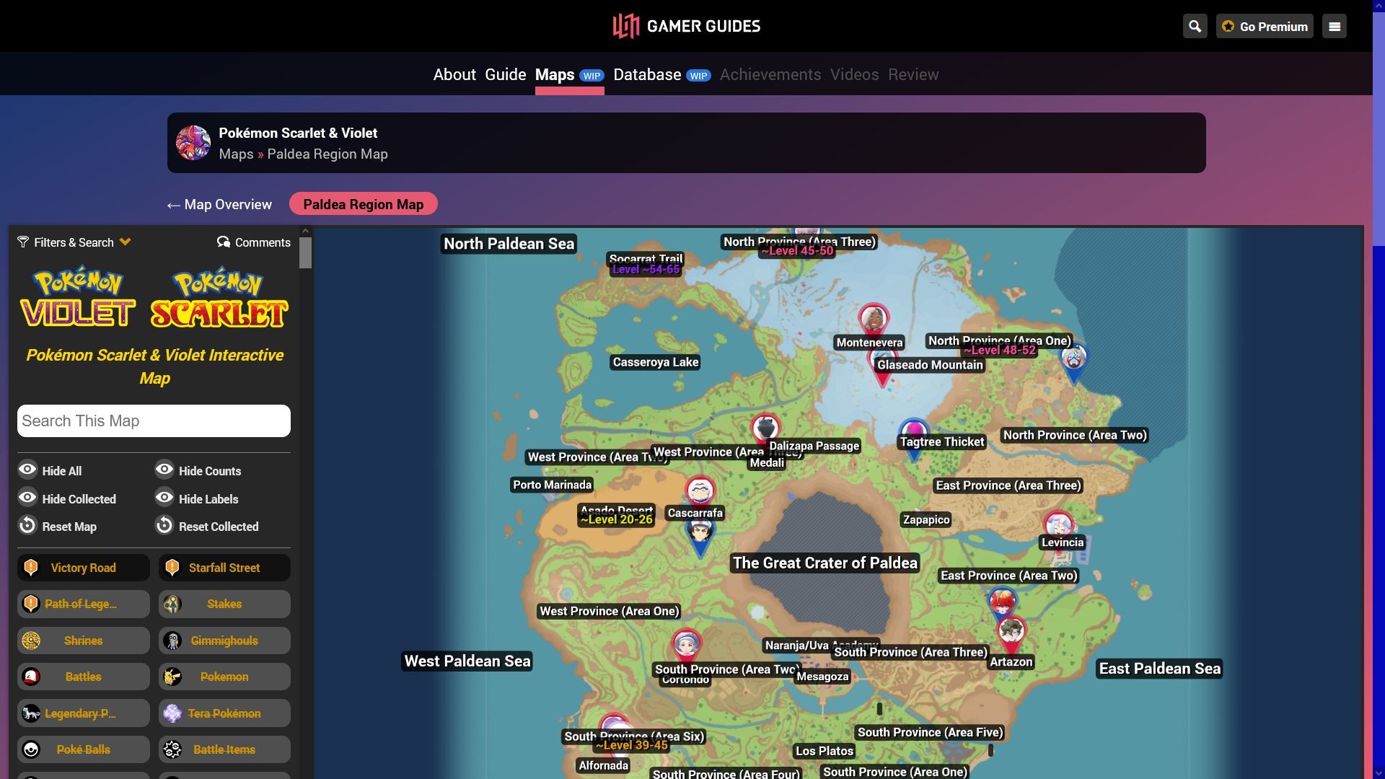Toggle the Starfall Street filter
This screenshot has width=1385, height=779.
(x=224, y=568)
